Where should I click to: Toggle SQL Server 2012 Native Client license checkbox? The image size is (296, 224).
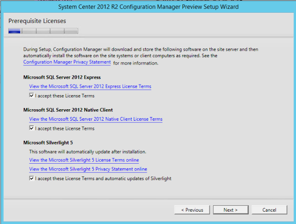coord(32,128)
